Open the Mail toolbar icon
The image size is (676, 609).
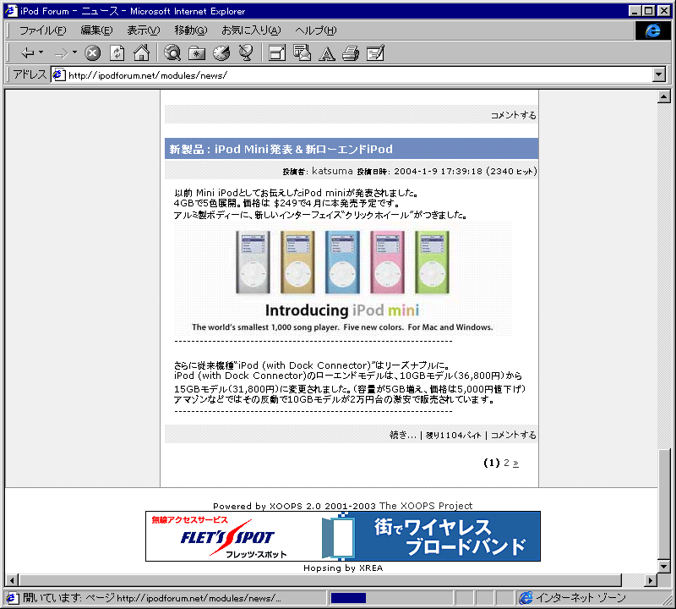coord(302,53)
